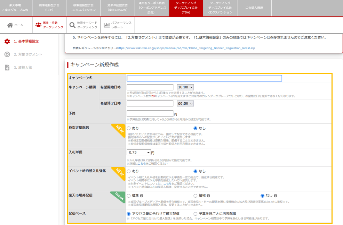The height and width of the screenshot is (225, 343).
Task: Click the question mark beside 積極
Action: (209, 196)
